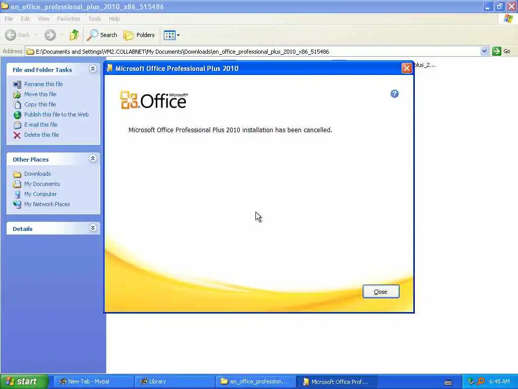Click the Close button in Office installer
Image resolution: width=518 pixels, height=389 pixels.
pos(381,291)
